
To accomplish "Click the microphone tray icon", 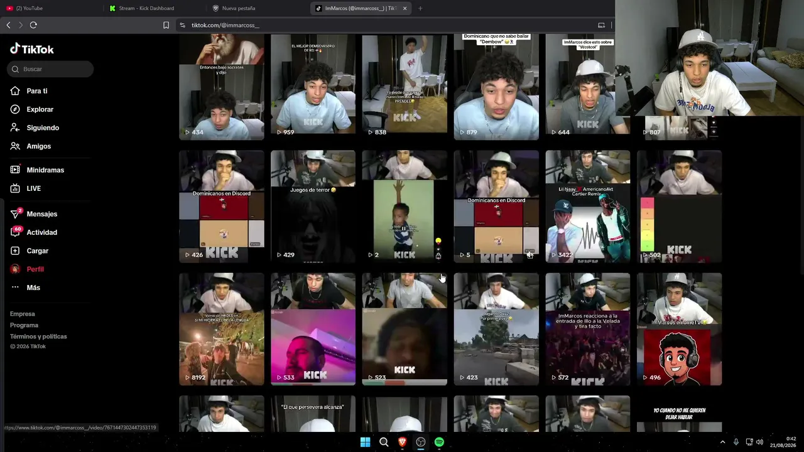I will point(736,442).
